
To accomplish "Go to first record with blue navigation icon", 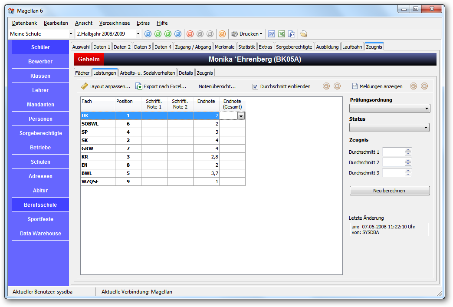I will [x=148, y=34].
